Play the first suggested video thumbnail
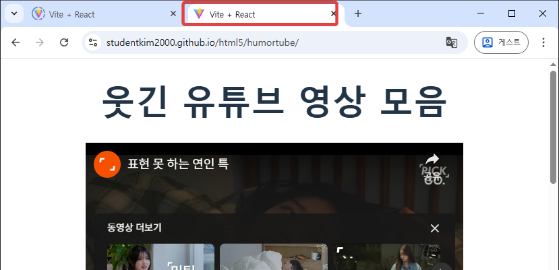 pos(160,257)
